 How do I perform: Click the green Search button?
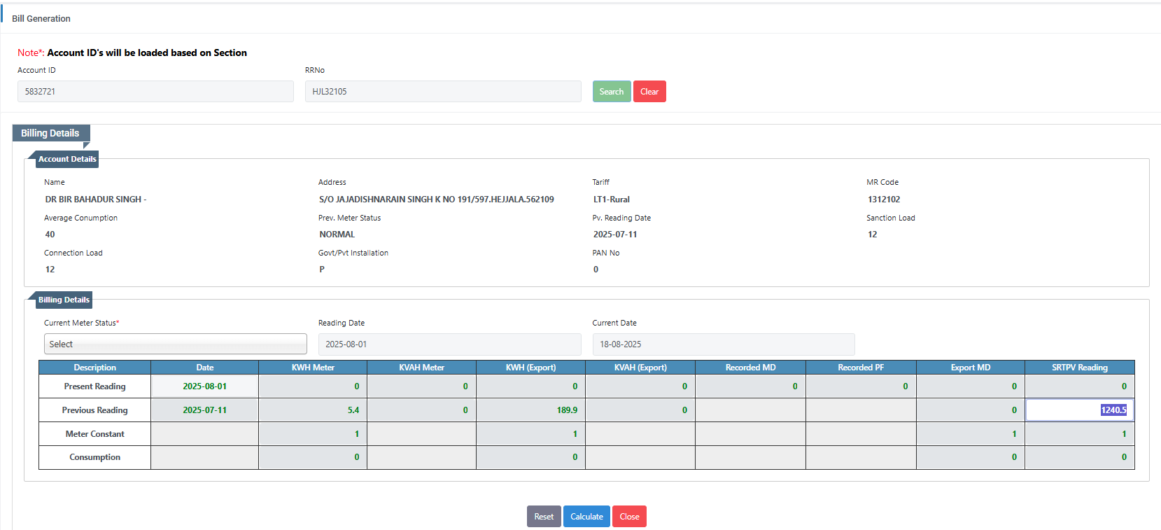(611, 92)
